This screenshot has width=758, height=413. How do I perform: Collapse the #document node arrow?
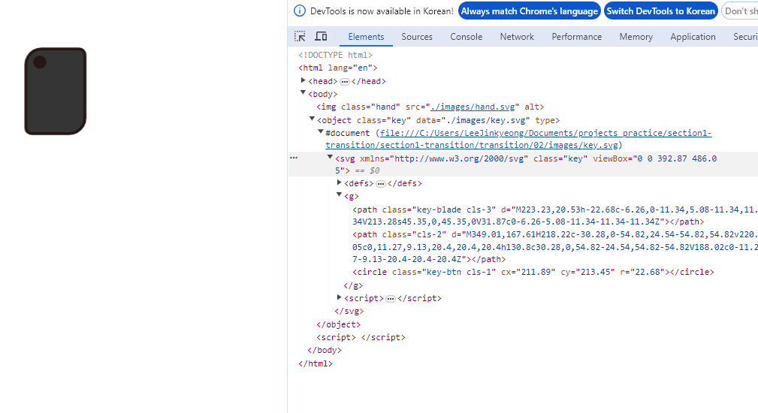pyautogui.click(x=321, y=131)
